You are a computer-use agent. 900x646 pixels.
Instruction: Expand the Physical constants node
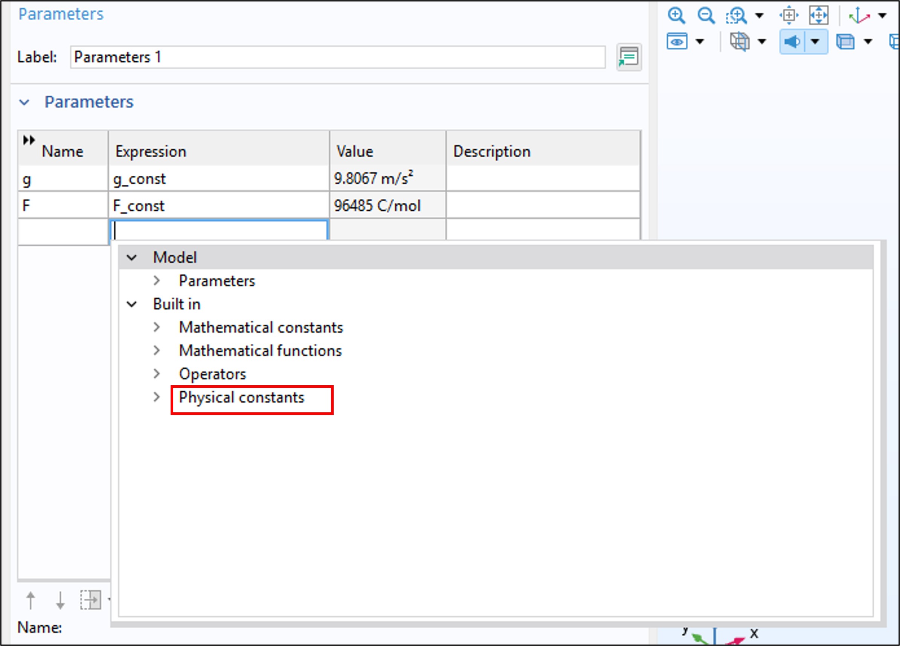pos(157,397)
